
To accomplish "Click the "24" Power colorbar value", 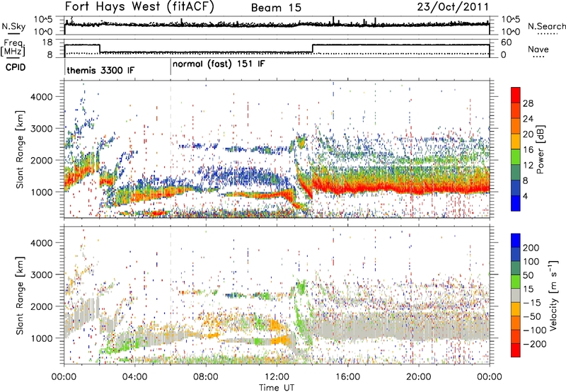I will (x=528, y=119).
